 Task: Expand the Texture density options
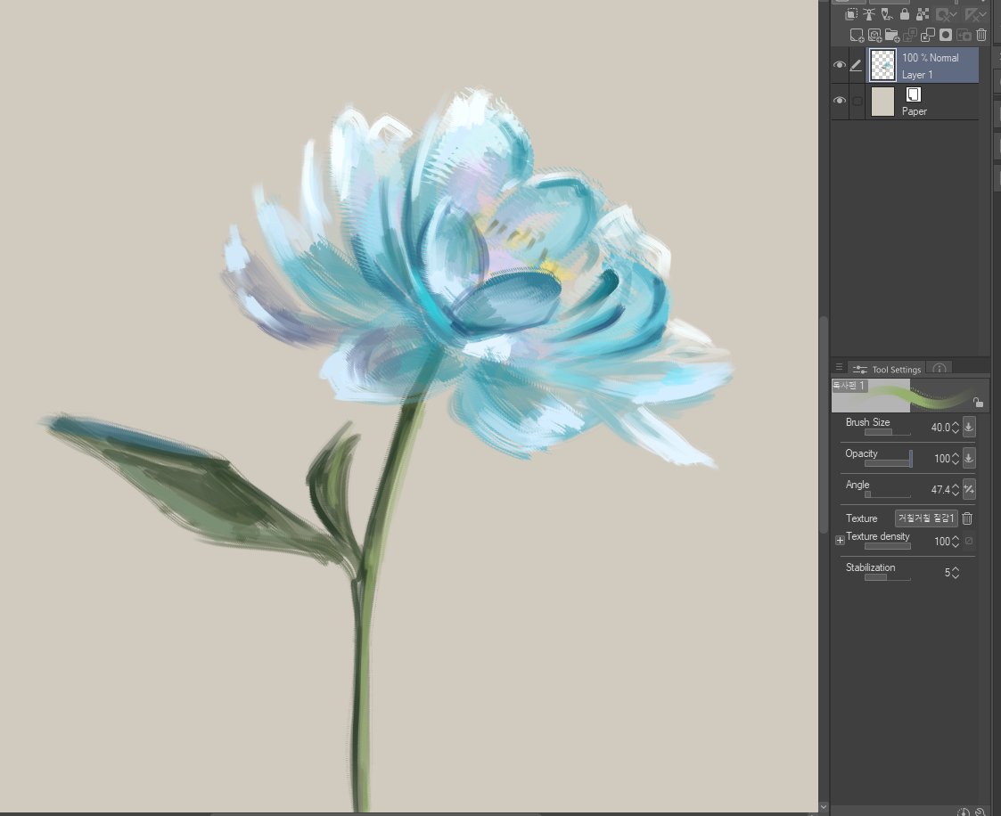click(x=841, y=541)
